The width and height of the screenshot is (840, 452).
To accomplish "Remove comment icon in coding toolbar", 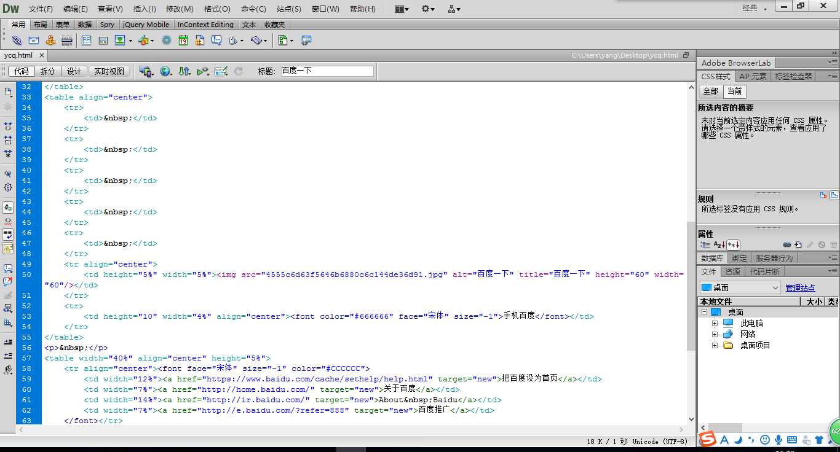I will (x=8, y=281).
